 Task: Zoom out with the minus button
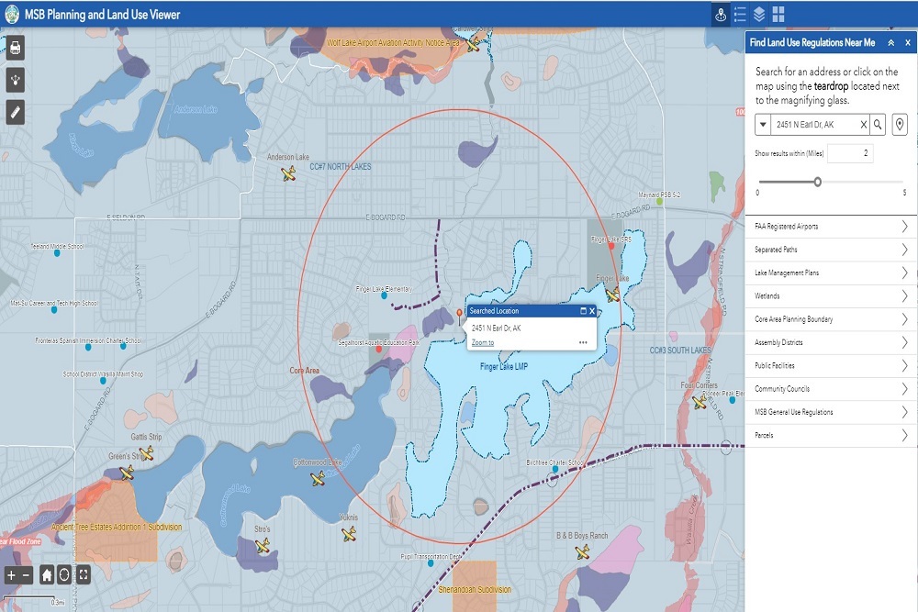tap(26, 575)
